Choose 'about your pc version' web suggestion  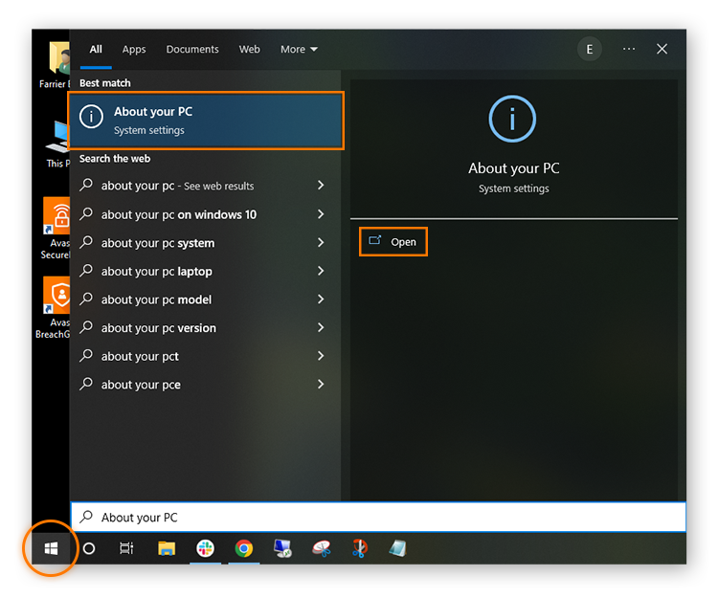pyautogui.click(x=159, y=328)
